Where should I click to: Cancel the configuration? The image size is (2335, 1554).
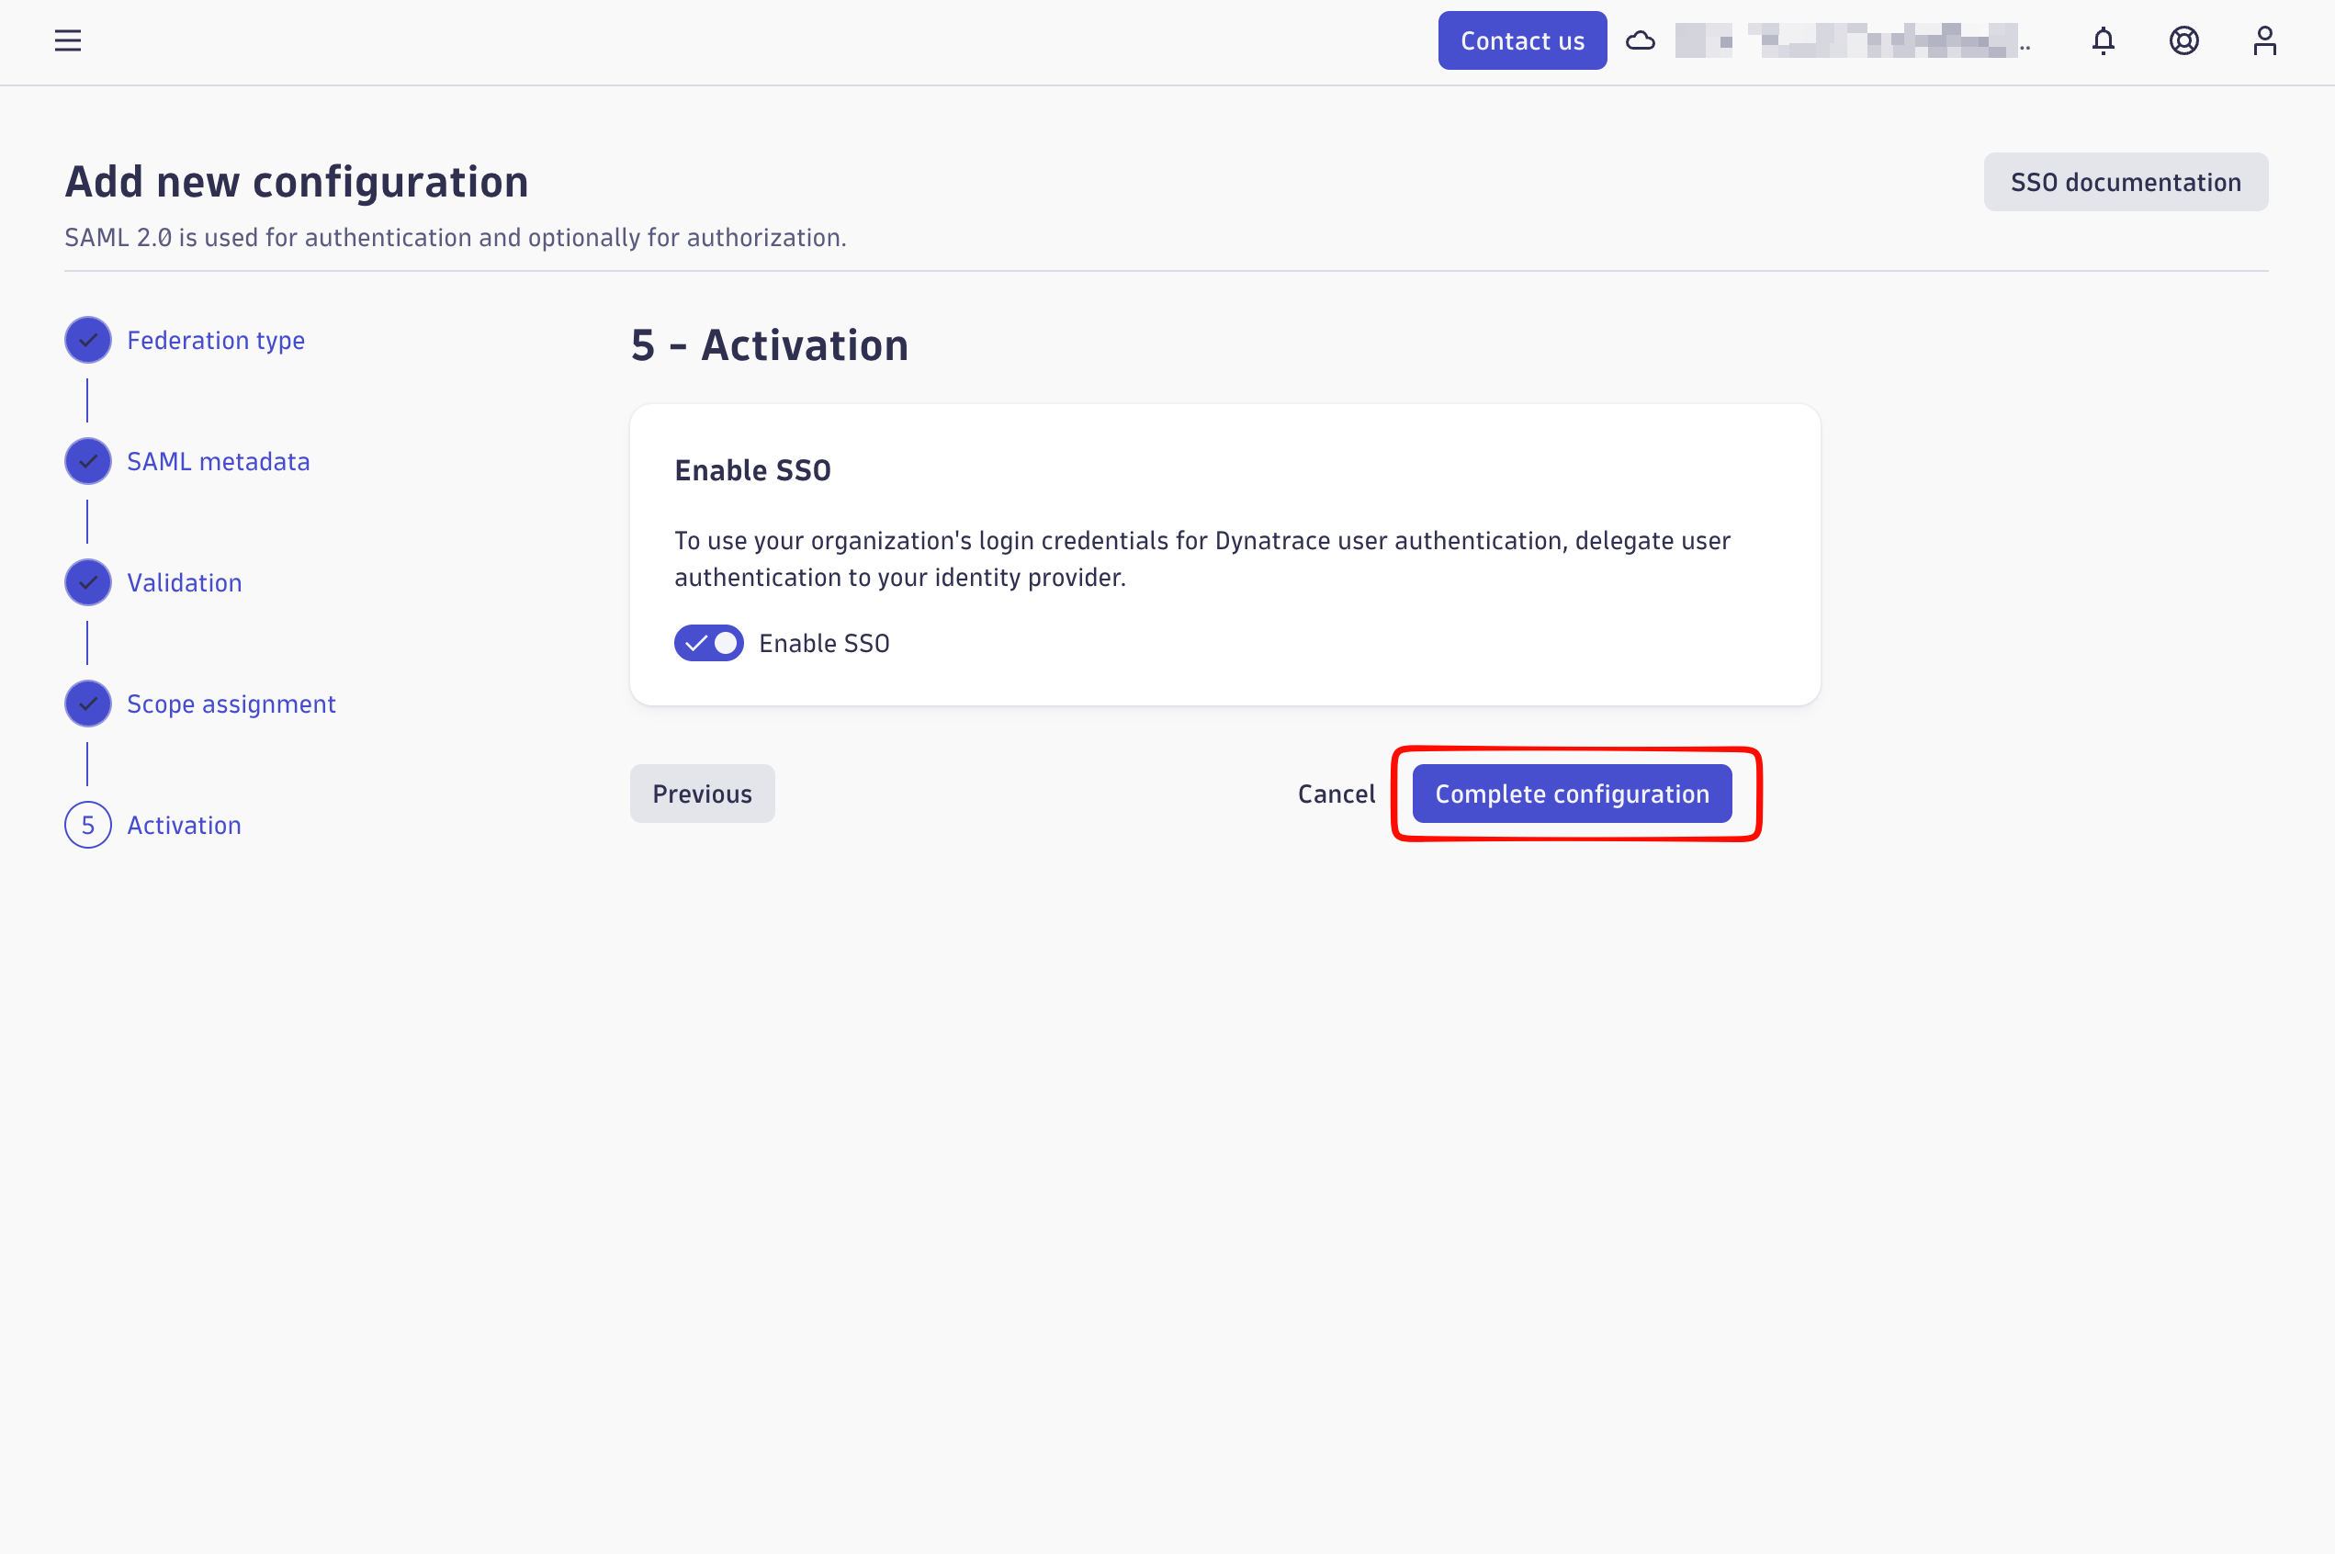(1336, 794)
